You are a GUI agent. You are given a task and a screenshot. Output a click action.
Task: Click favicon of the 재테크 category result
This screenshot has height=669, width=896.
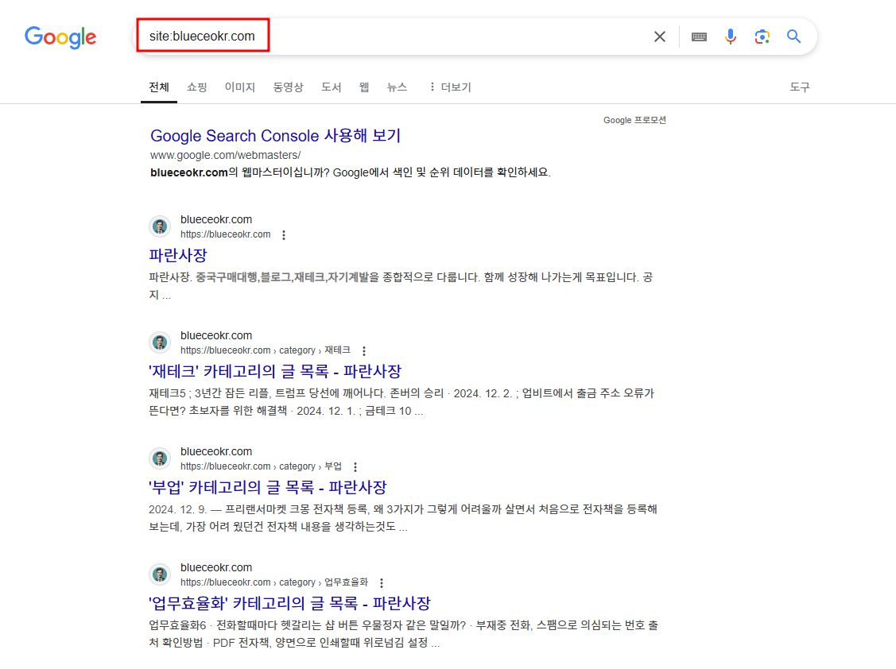(160, 342)
